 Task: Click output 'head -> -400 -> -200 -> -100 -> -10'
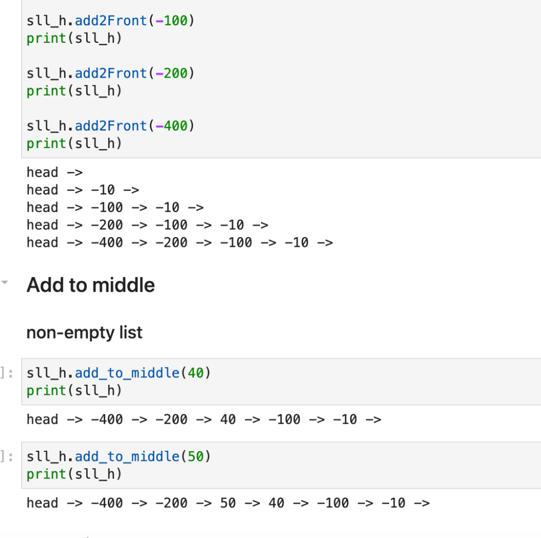coord(180,243)
